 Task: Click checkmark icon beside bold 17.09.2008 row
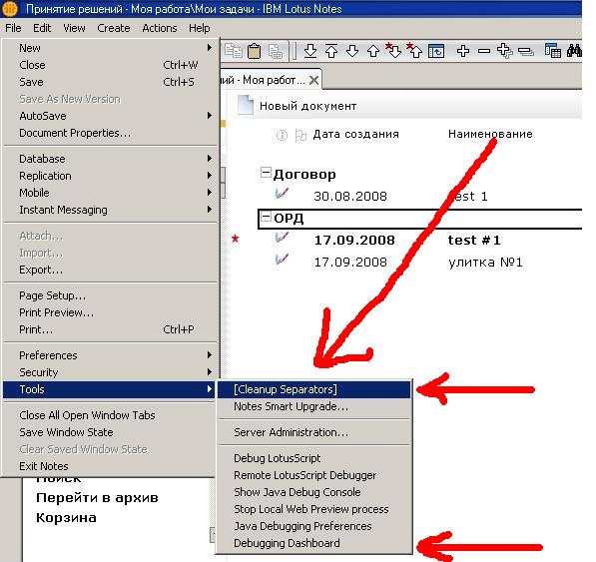[282, 238]
